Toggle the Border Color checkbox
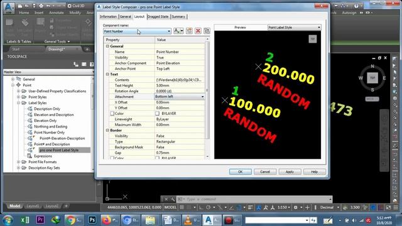The height and width of the screenshot is (226, 402). click(x=112, y=158)
